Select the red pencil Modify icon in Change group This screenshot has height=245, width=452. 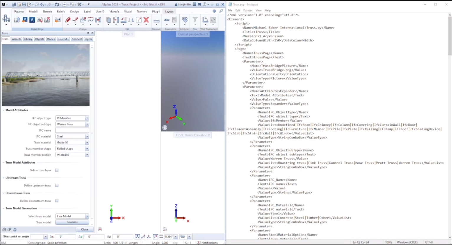coord(68,20)
